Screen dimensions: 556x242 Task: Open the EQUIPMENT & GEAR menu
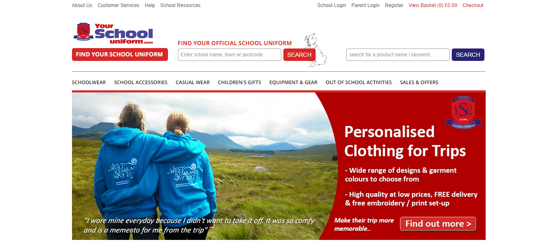[293, 82]
